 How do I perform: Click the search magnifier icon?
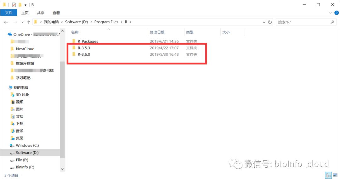click(332, 22)
